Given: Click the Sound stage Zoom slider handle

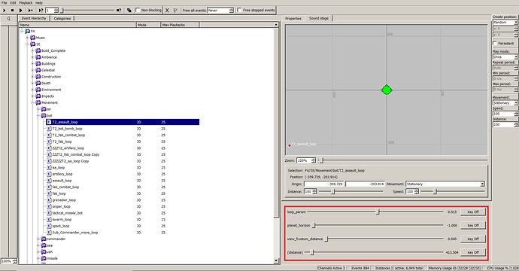Looking at the screenshot, I should coord(320,160).
